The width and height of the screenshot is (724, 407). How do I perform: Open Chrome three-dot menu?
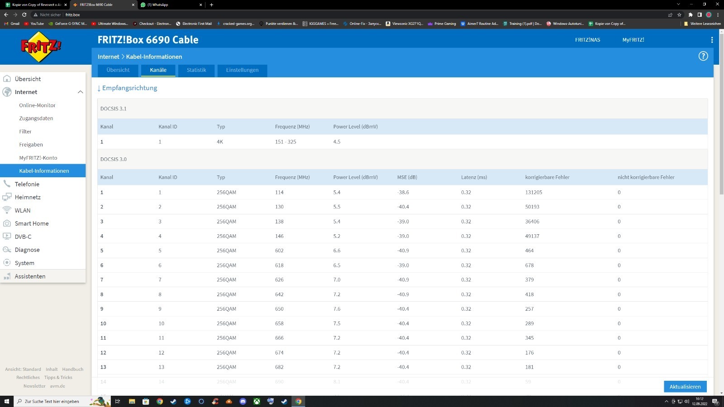click(x=718, y=14)
